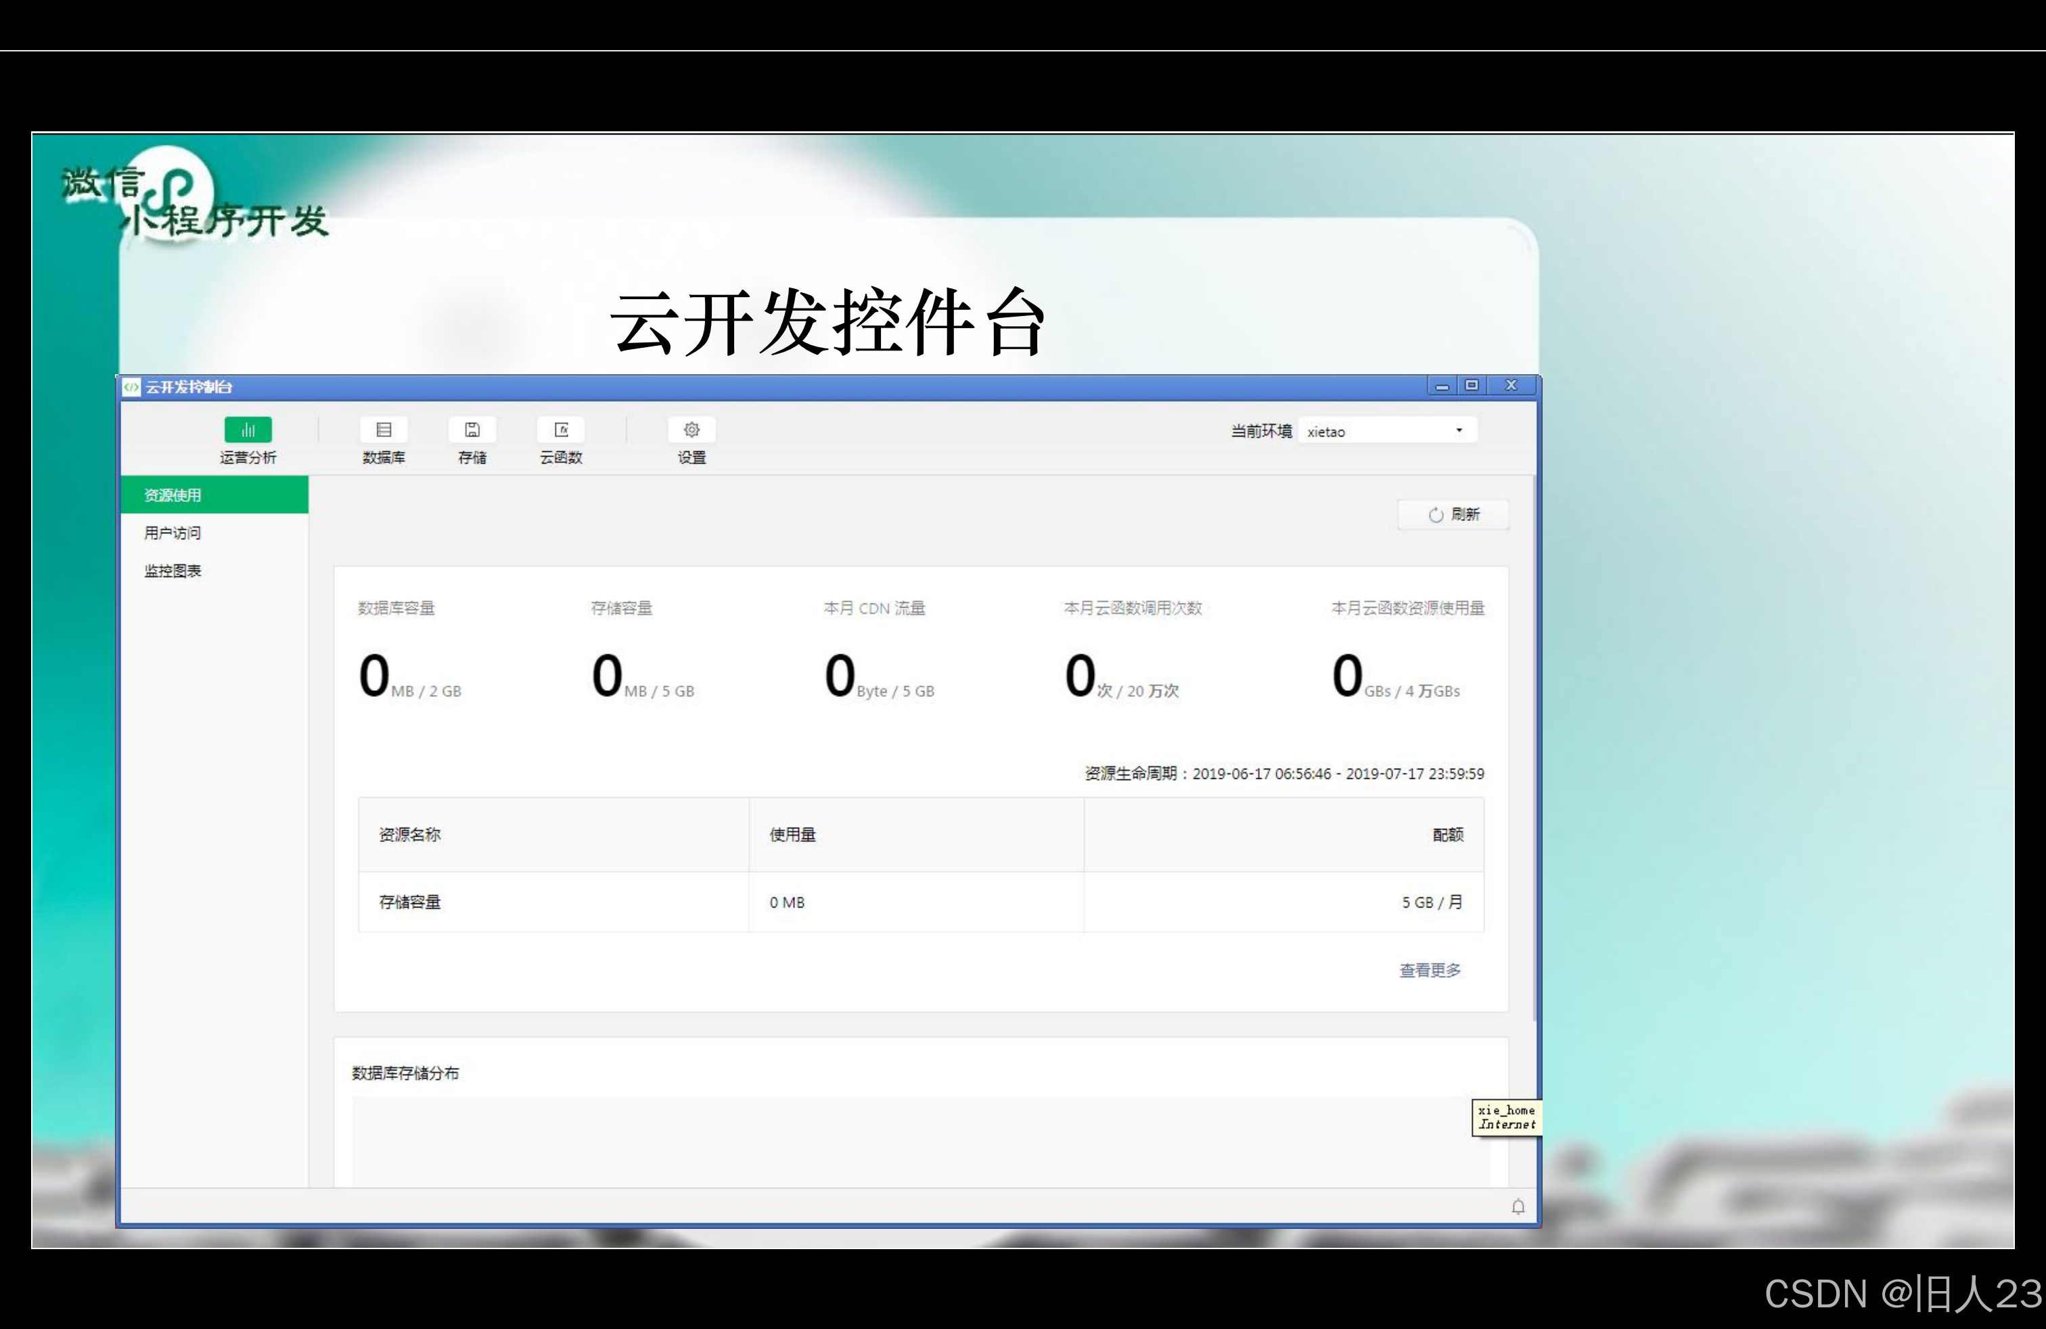Open the 设置 settings gear icon
This screenshot has width=2046, height=1329.
691,430
